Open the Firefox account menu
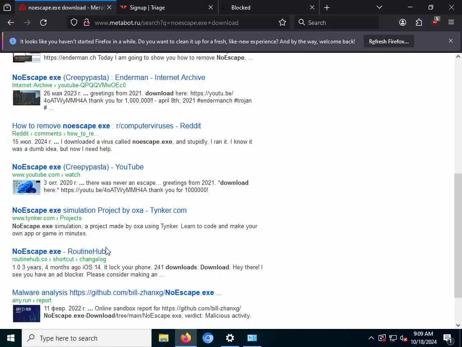The height and width of the screenshot is (347, 462). pos(402,23)
